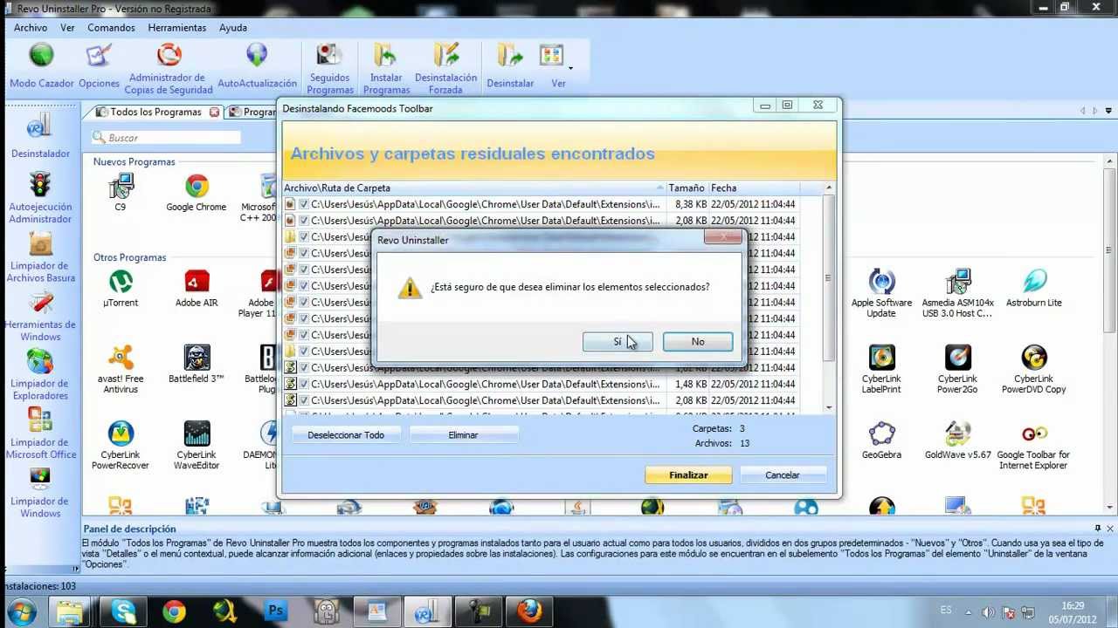Switch to Todos los Programas tab

click(155, 112)
